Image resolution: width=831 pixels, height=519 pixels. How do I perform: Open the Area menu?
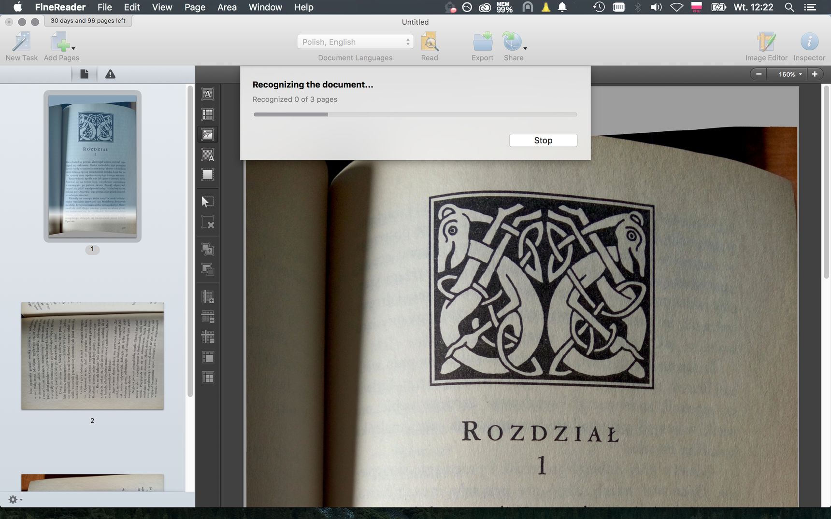[x=227, y=7]
